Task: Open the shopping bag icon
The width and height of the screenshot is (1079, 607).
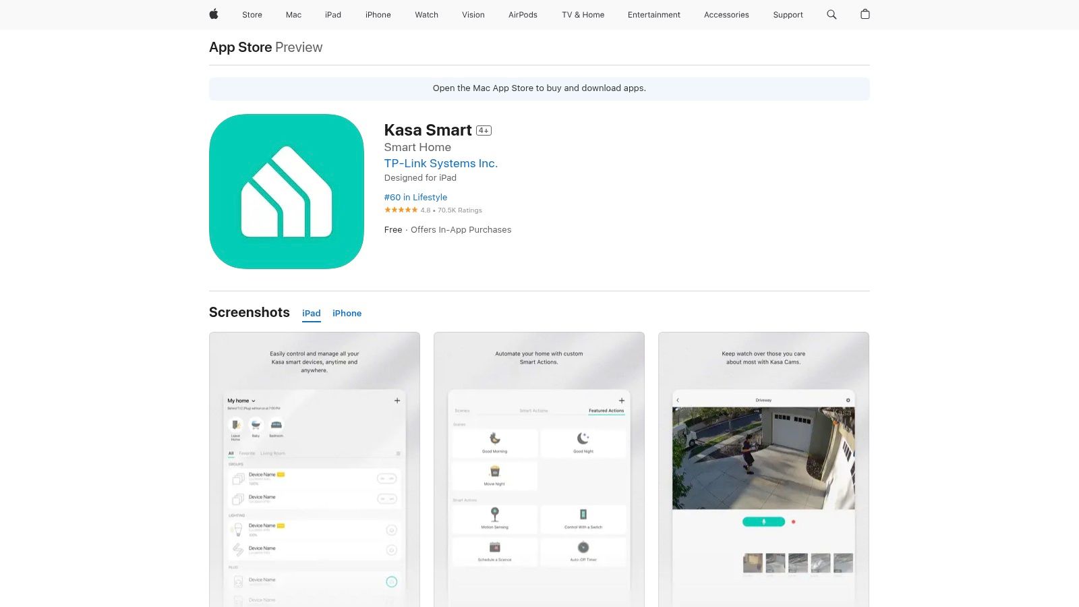Action: click(865, 14)
